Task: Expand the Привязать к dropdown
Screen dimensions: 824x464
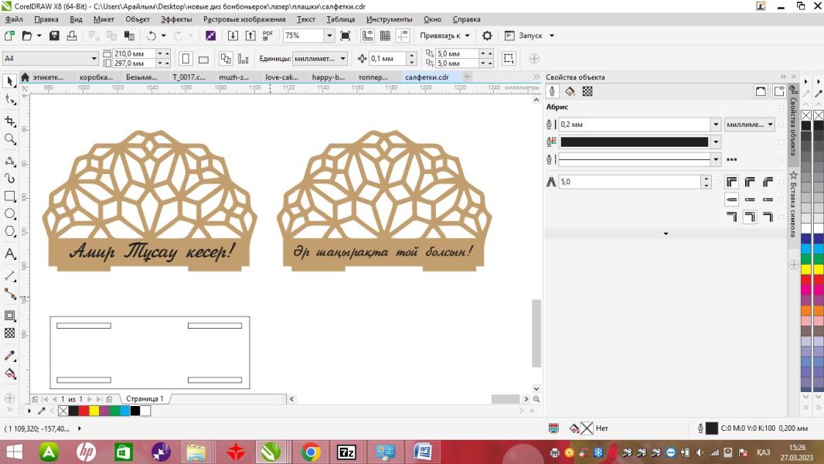Action: (467, 36)
